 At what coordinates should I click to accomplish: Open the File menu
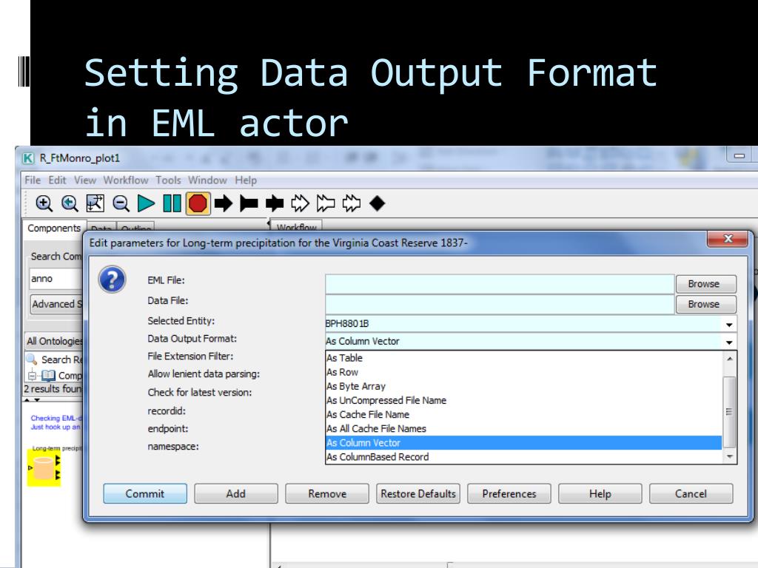click(x=33, y=180)
